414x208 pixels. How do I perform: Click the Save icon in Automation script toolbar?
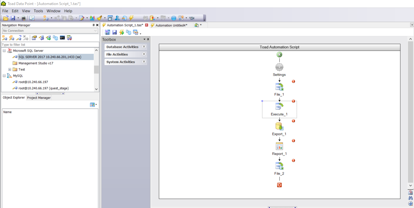click(115, 32)
